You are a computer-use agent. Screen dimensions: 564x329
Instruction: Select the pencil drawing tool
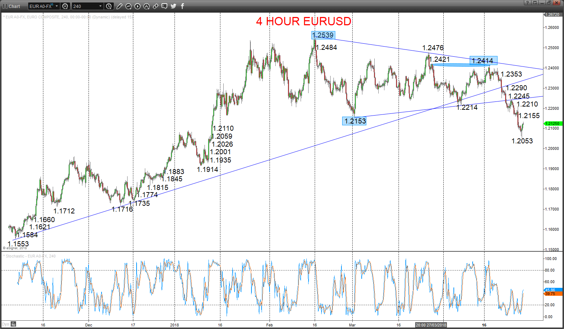[x=119, y=6]
